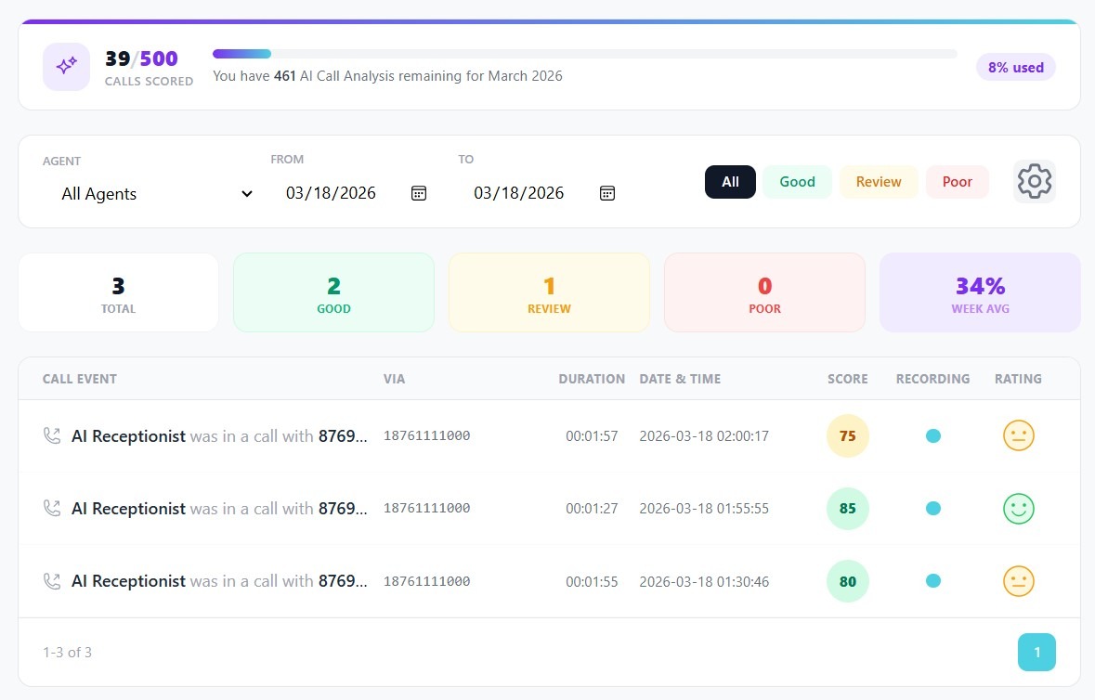Click the calls usage progress bar
The image size is (1095, 700).
click(584, 53)
